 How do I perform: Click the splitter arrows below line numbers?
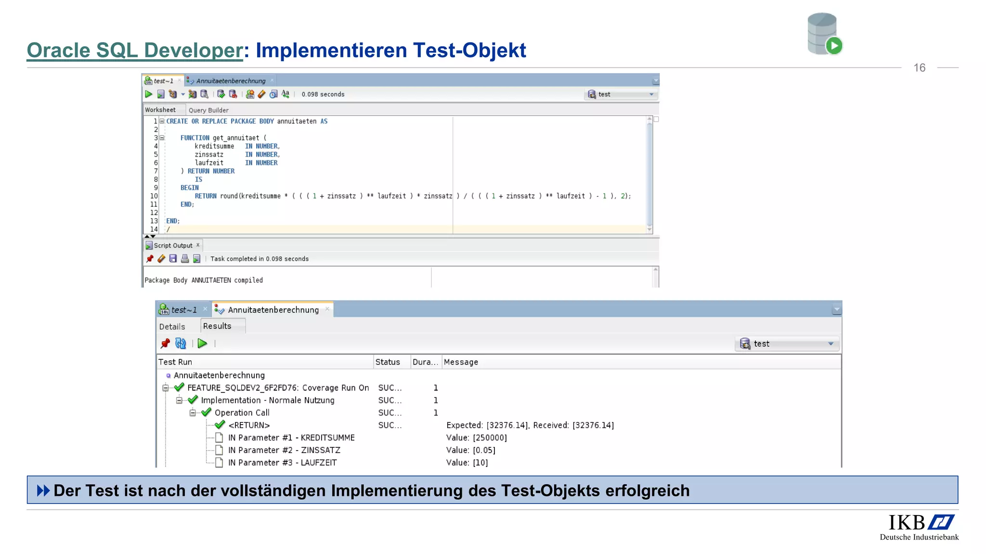pyautogui.click(x=150, y=236)
